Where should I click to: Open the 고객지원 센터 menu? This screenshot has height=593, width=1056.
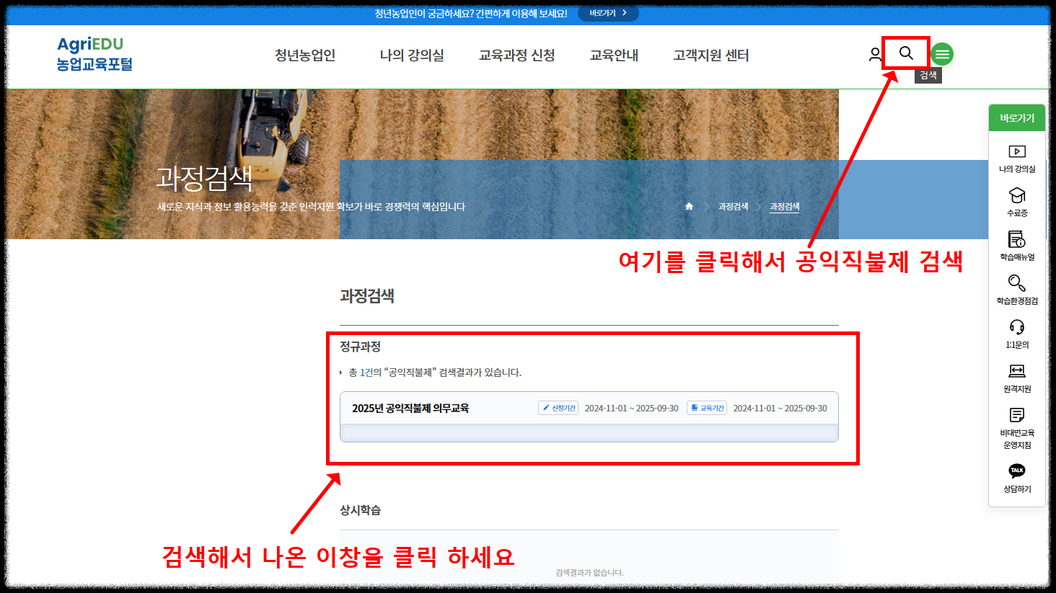[710, 55]
